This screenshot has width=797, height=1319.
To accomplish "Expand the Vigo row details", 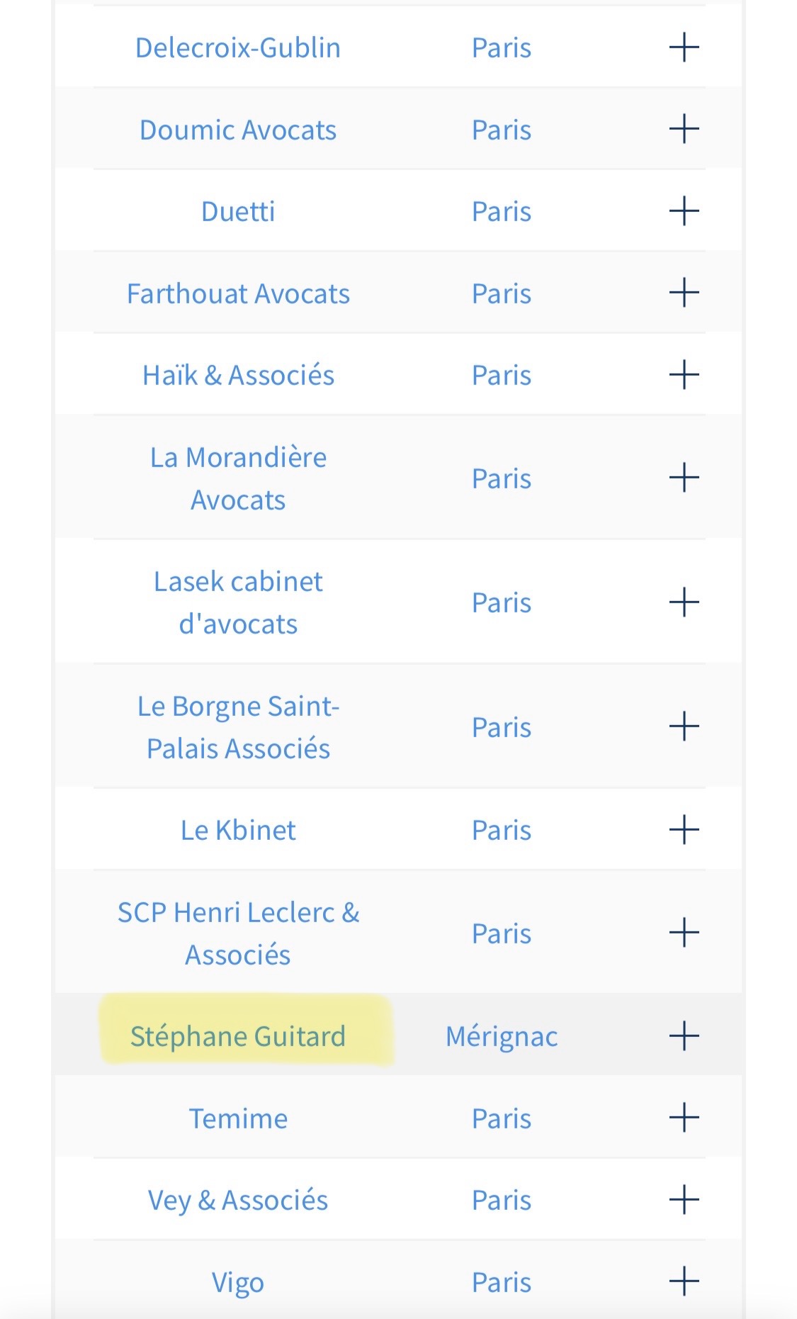I will pyautogui.click(x=684, y=1282).
